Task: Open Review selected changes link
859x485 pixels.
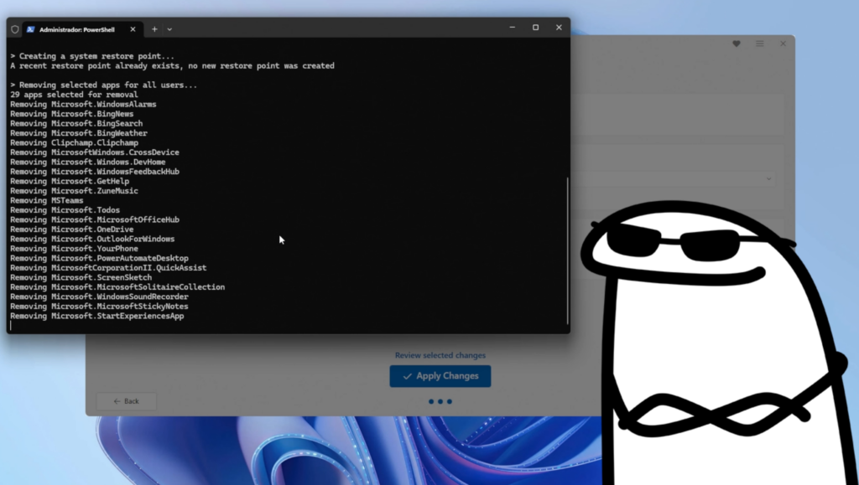Action: (440, 355)
